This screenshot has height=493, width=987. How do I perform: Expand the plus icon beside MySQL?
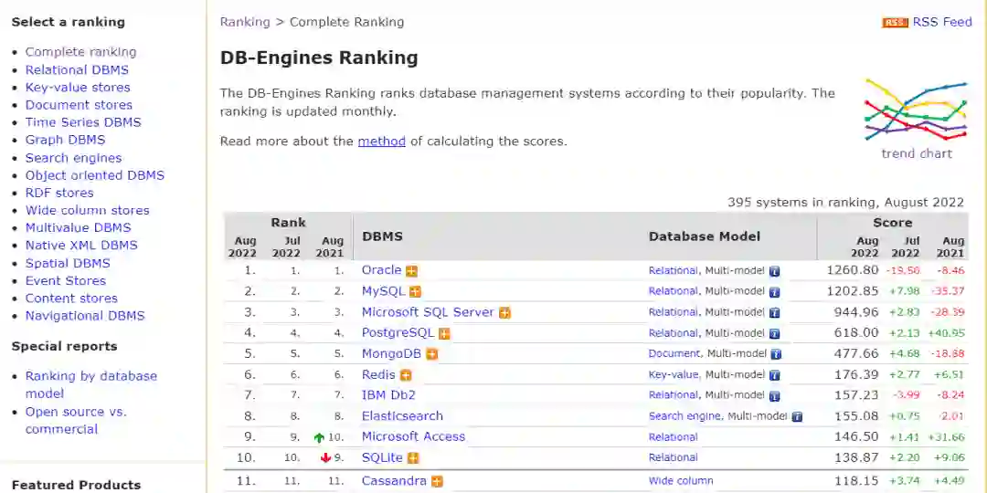coord(415,292)
